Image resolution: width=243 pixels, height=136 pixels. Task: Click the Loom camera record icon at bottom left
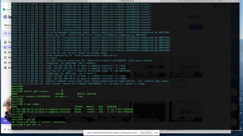tap(5, 121)
